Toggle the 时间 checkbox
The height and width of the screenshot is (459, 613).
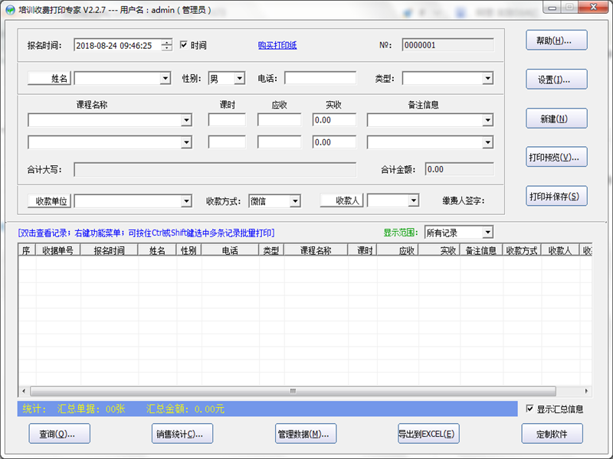pyautogui.click(x=183, y=45)
